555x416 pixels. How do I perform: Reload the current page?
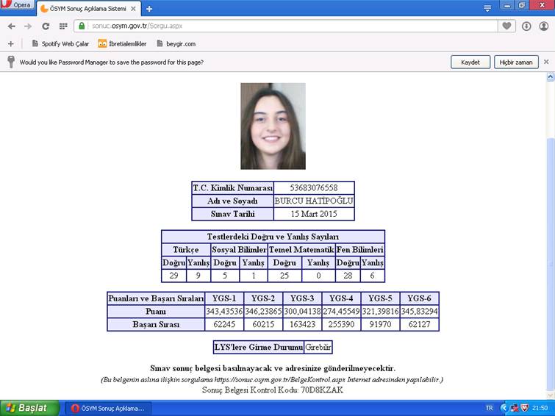(46, 26)
